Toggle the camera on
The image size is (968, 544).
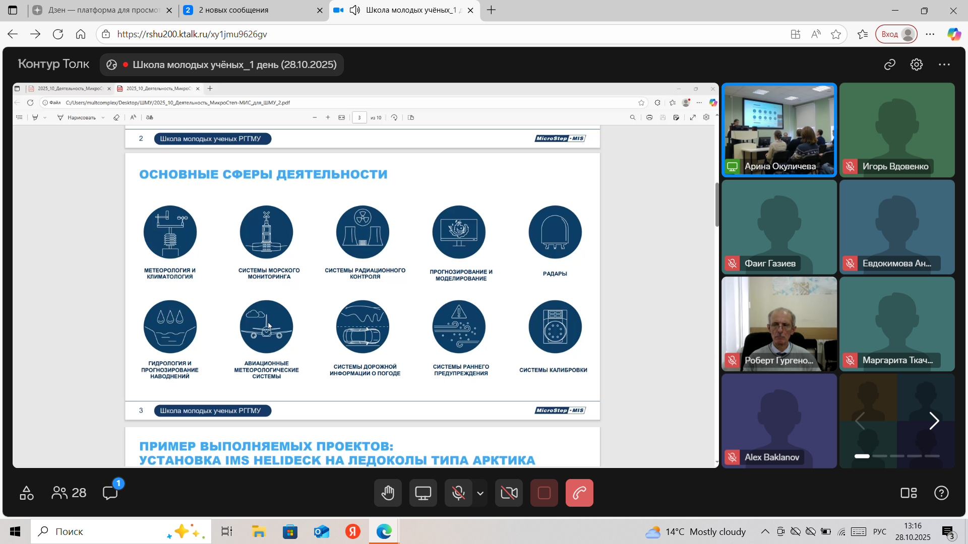coord(509,493)
